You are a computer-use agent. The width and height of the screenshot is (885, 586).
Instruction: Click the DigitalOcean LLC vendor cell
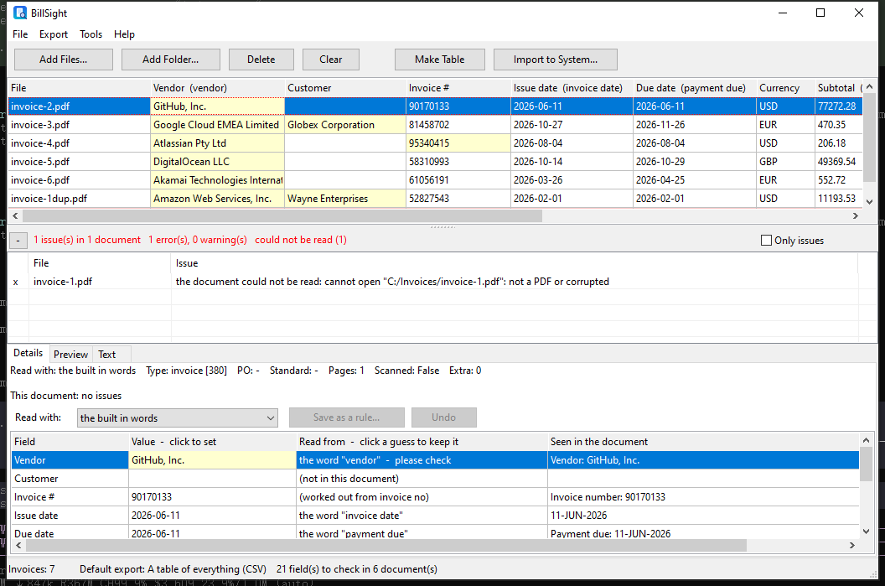tap(217, 162)
